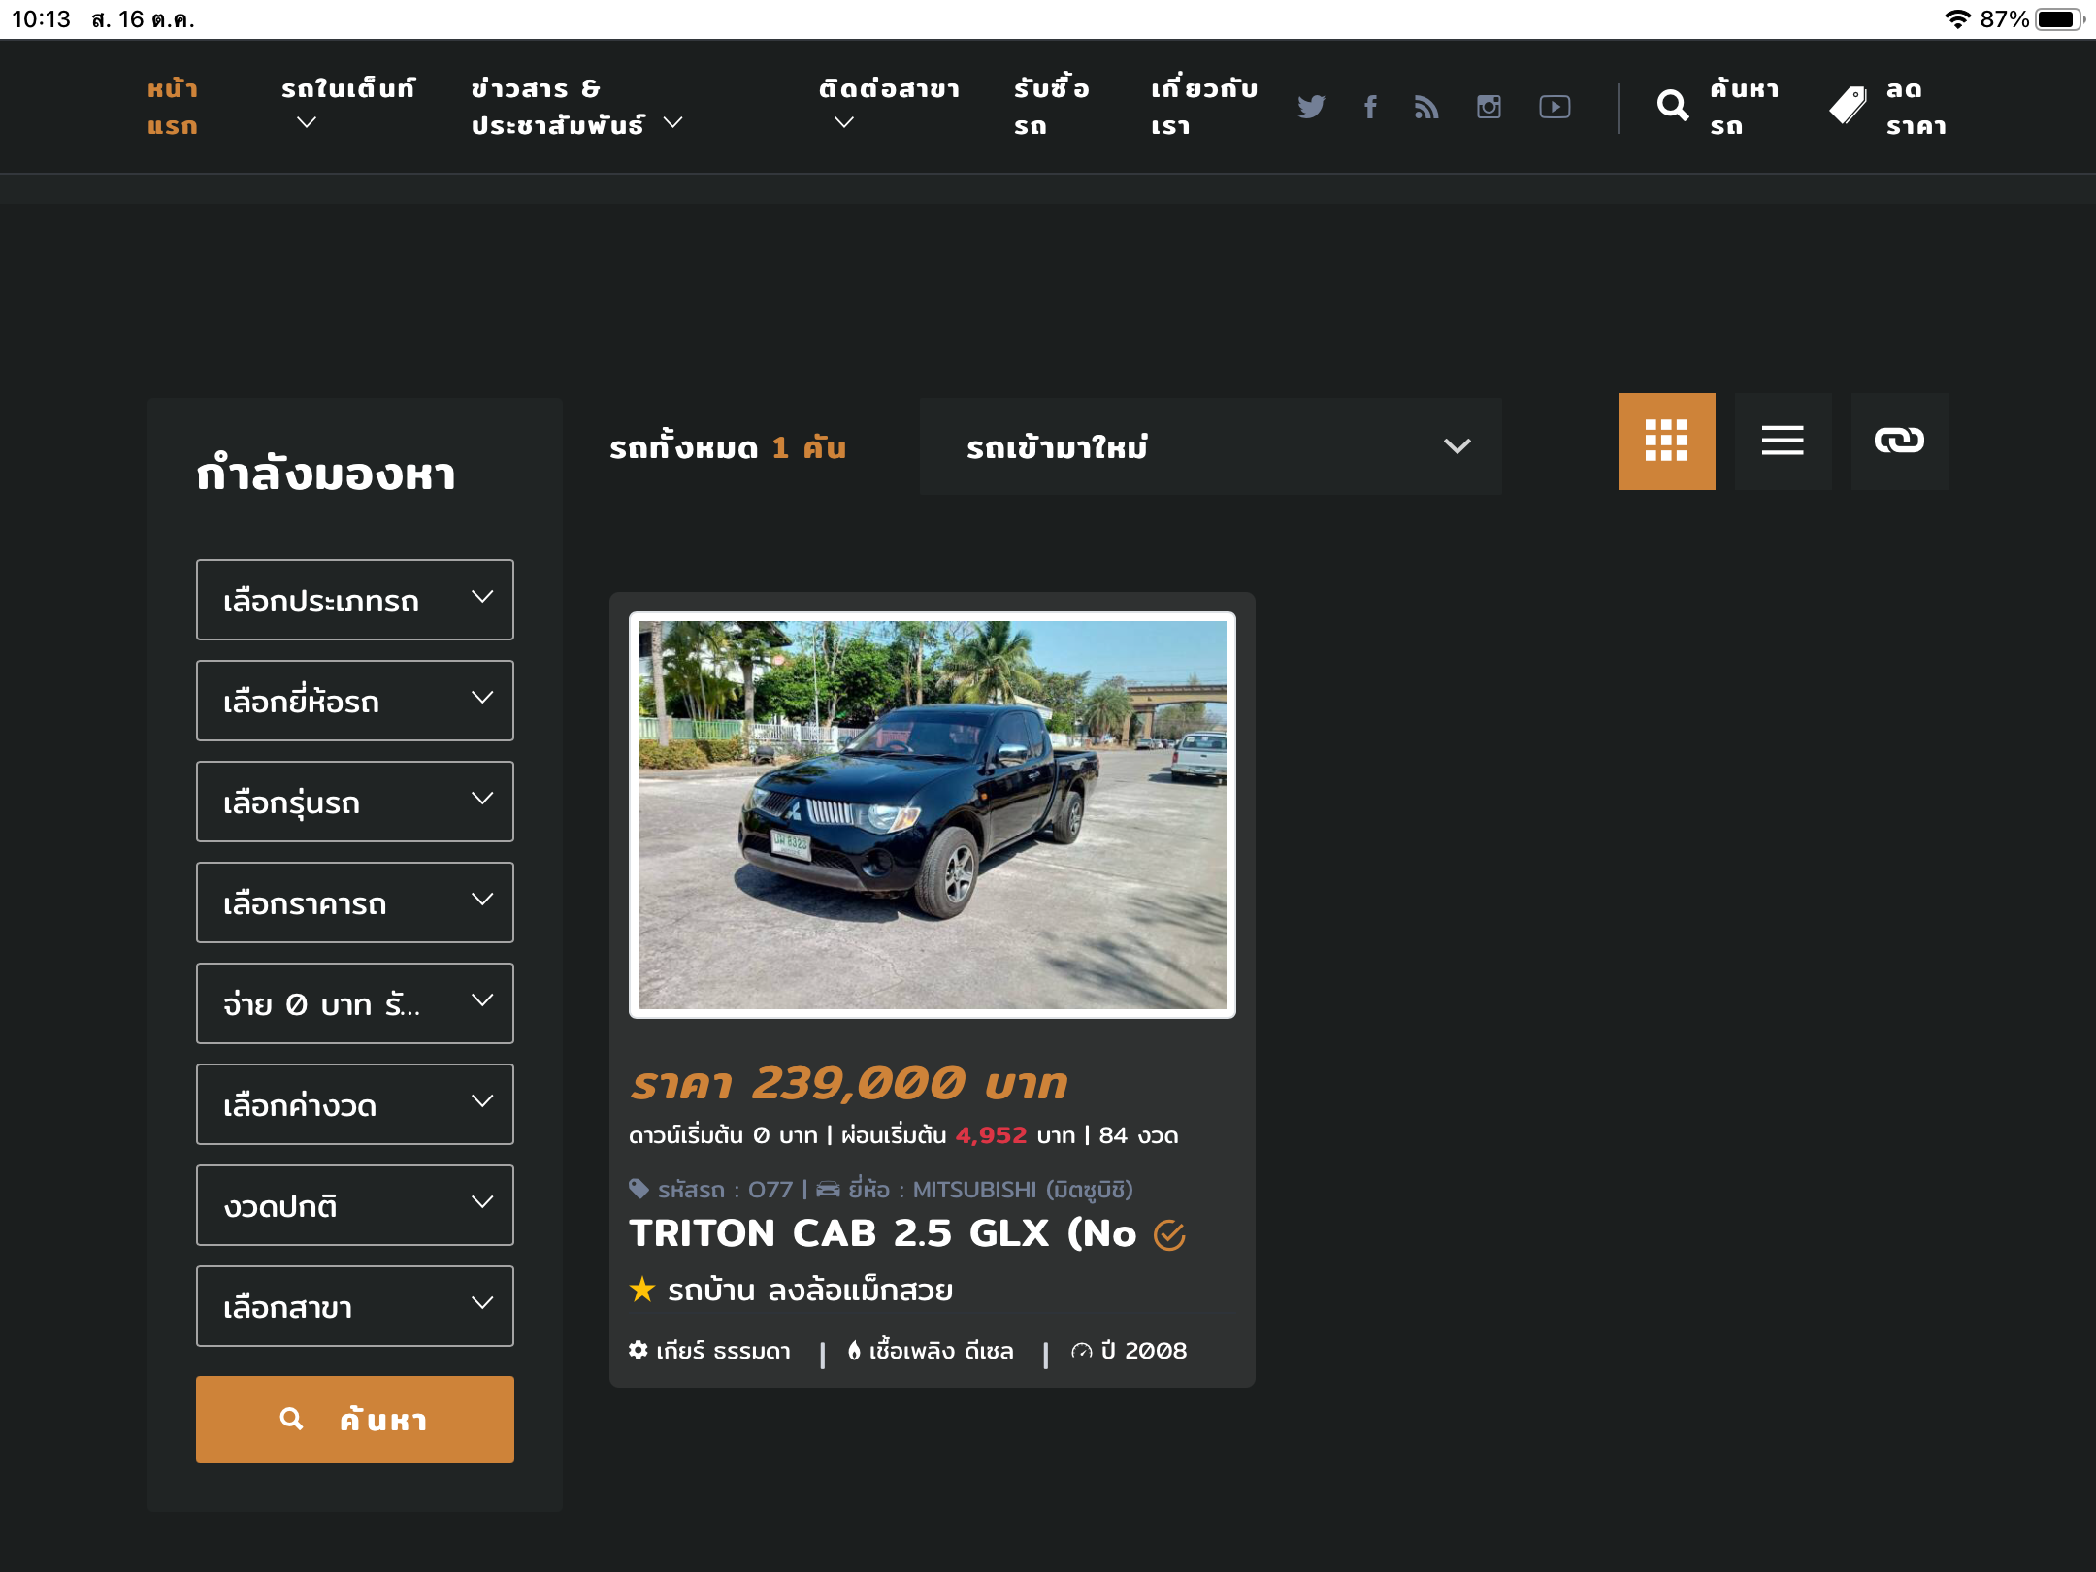Click the Facebook icon in header
Screen dimensions: 2096x1572
point(1370,107)
